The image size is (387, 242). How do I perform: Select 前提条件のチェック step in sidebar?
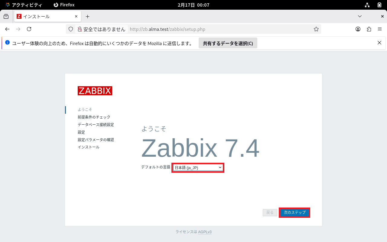pyautogui.click(x=94, y=117)
